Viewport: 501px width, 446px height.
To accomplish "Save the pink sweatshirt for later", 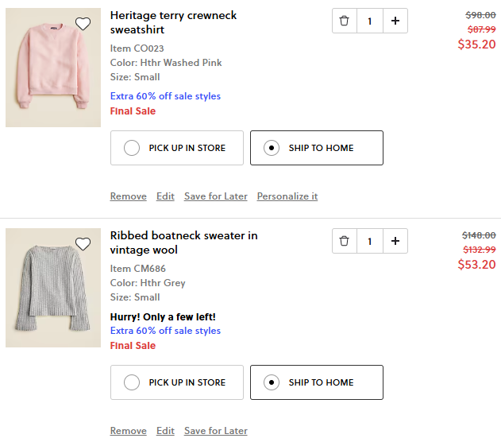I will pos(215,196).
